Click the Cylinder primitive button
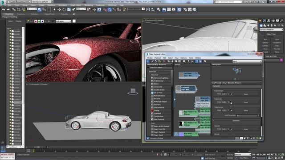The height and width of the screenshot is (160, 285). (x=265, y=46)
